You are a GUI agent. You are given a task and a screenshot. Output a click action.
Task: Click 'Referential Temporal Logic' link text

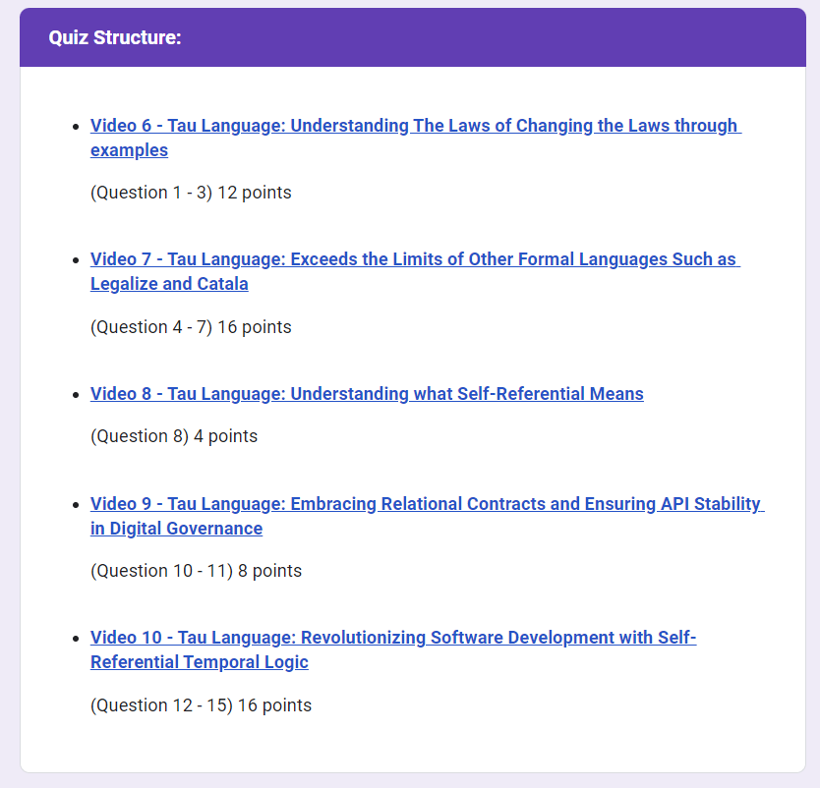200,662
